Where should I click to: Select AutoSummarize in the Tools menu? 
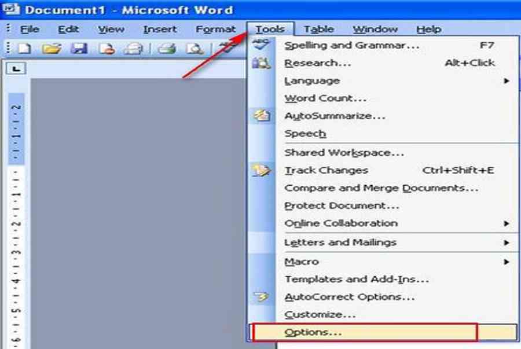383,116
